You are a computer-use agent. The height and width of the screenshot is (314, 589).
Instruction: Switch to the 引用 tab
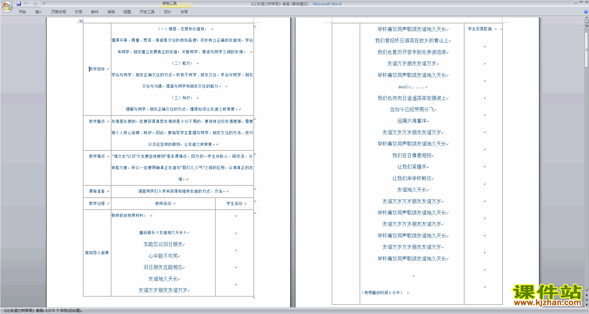(x=78, y=12)
